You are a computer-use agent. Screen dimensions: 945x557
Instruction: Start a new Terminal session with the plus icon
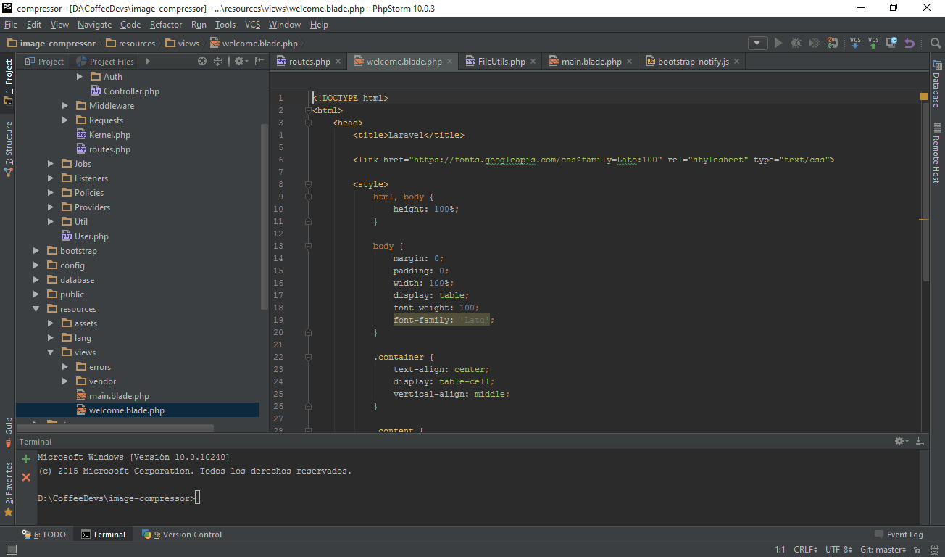(25, 459)
